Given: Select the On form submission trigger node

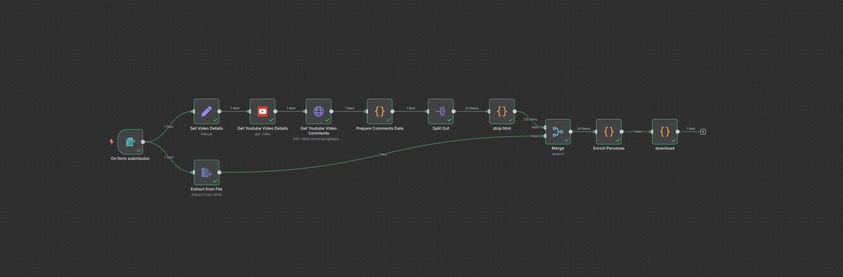Looking at the screenshot, I should click(x=130, y=142).
